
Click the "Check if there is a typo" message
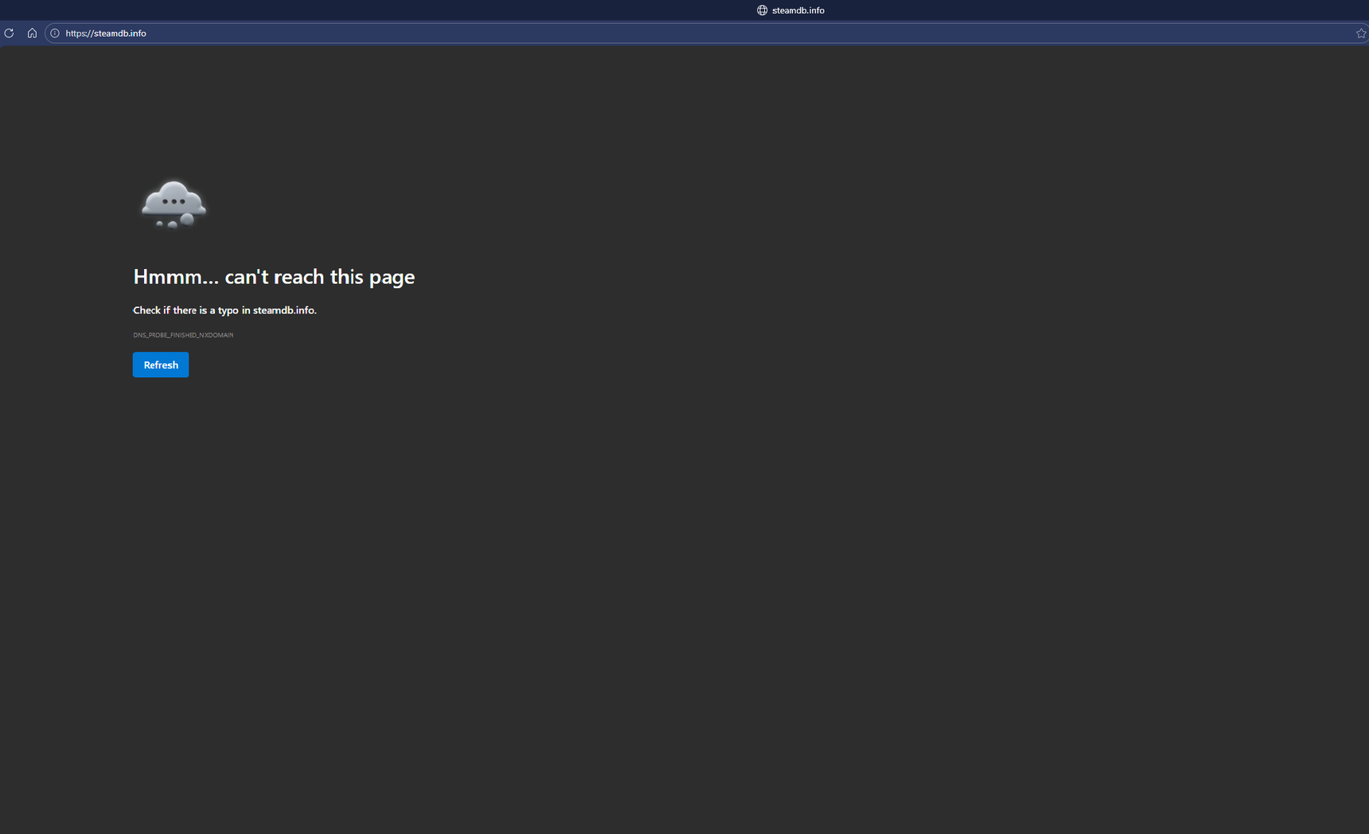coord(224,310)
